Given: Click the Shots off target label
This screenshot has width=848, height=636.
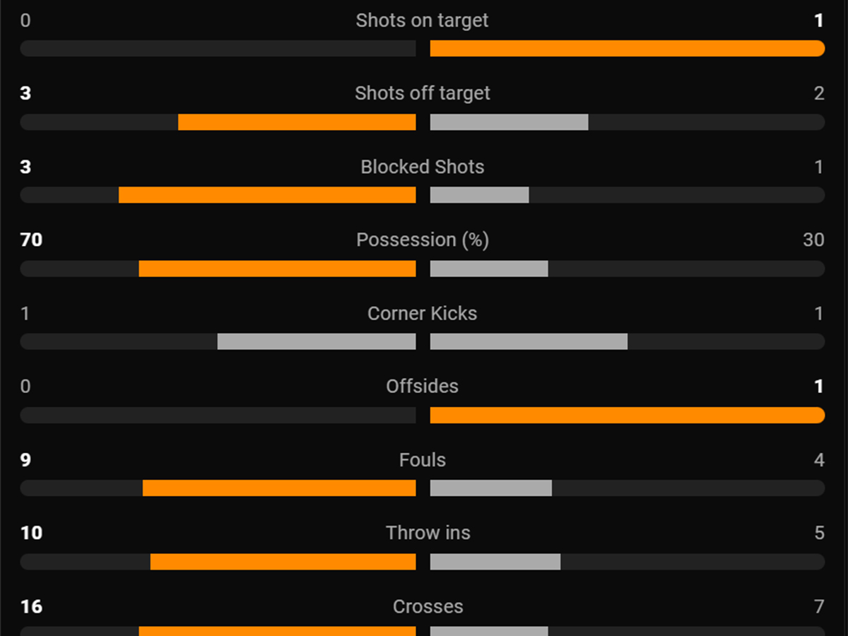Looking at the screenshot, I should coord(423,93).
